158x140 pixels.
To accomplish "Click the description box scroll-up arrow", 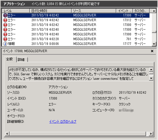I will [151, 69].
